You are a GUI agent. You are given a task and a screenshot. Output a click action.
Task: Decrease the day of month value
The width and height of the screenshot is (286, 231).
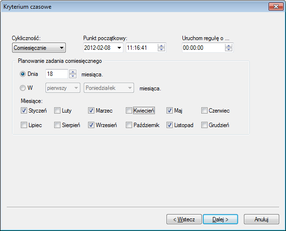[x=73, y=76]
